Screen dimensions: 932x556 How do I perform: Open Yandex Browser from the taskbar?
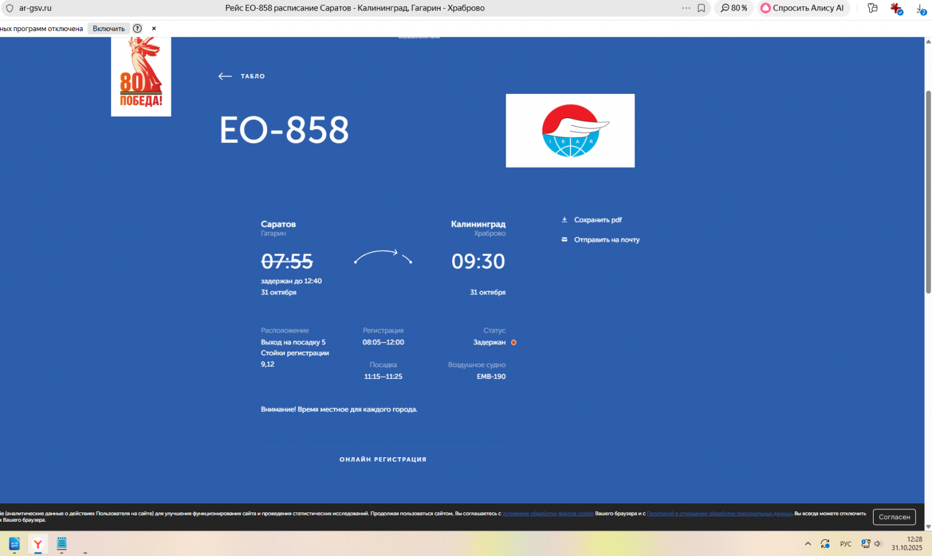click(x=38, y=544)
